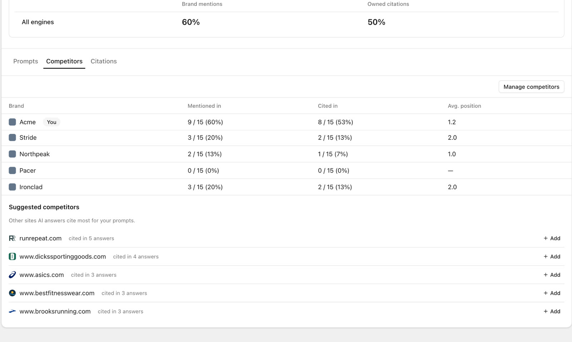Click the Suggested competitors heading

click(x=44, y=207)
